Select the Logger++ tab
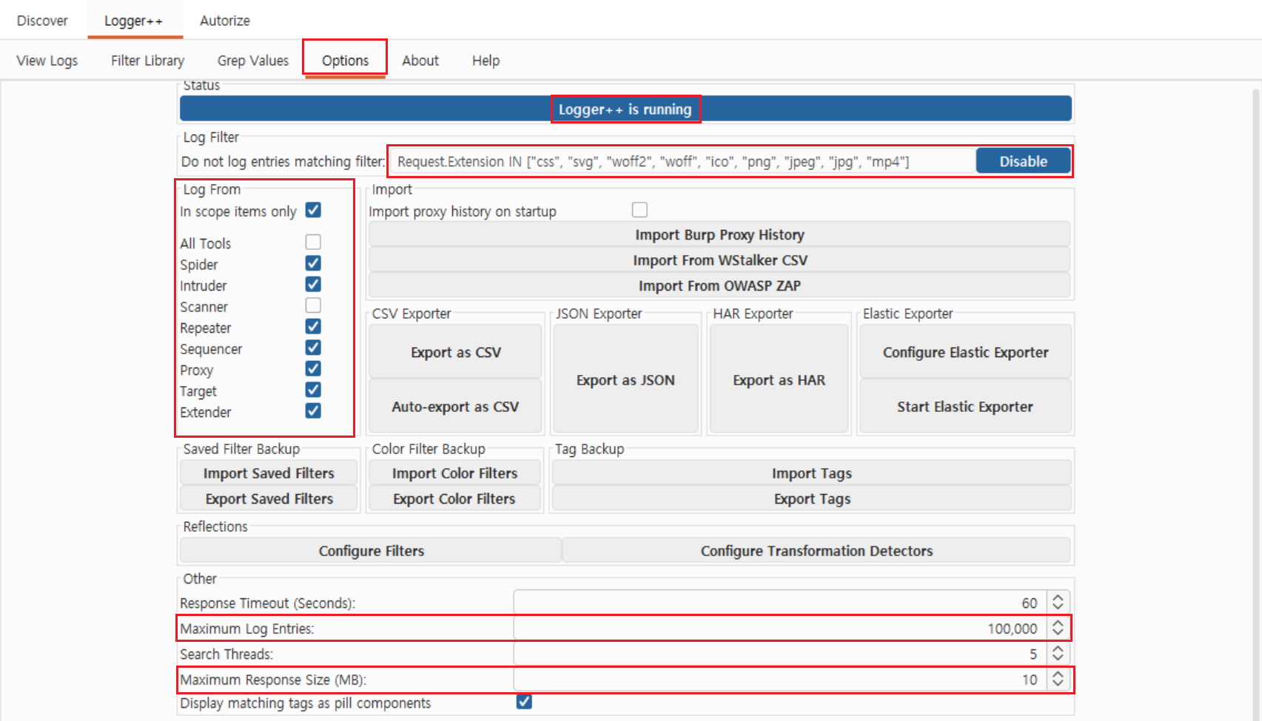The width and height of the screenshot is (1262, 721). 133,21
